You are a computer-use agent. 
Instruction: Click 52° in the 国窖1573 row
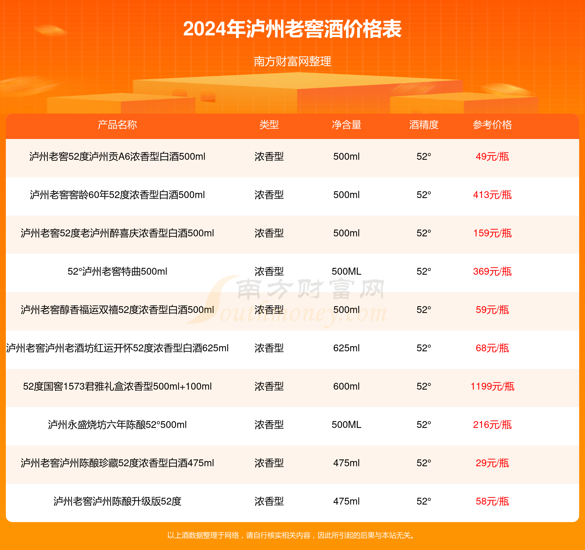click(x=424, y=386)
